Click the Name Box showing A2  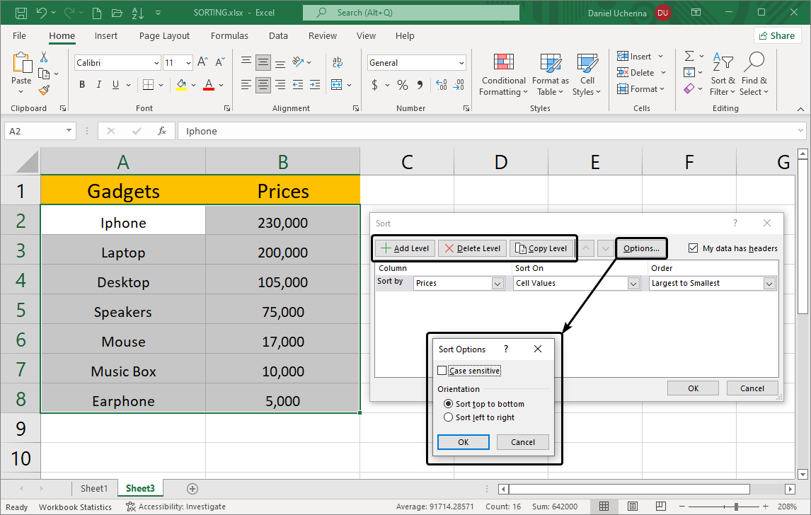[x=35, y=131]
